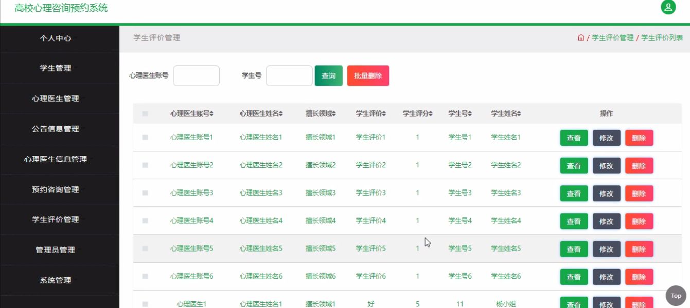Sort by 学生评分 column arrows
The image size is (690, 308).
coord(431,113)
